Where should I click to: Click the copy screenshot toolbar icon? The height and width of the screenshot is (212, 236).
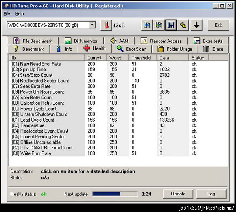[159, 25]
